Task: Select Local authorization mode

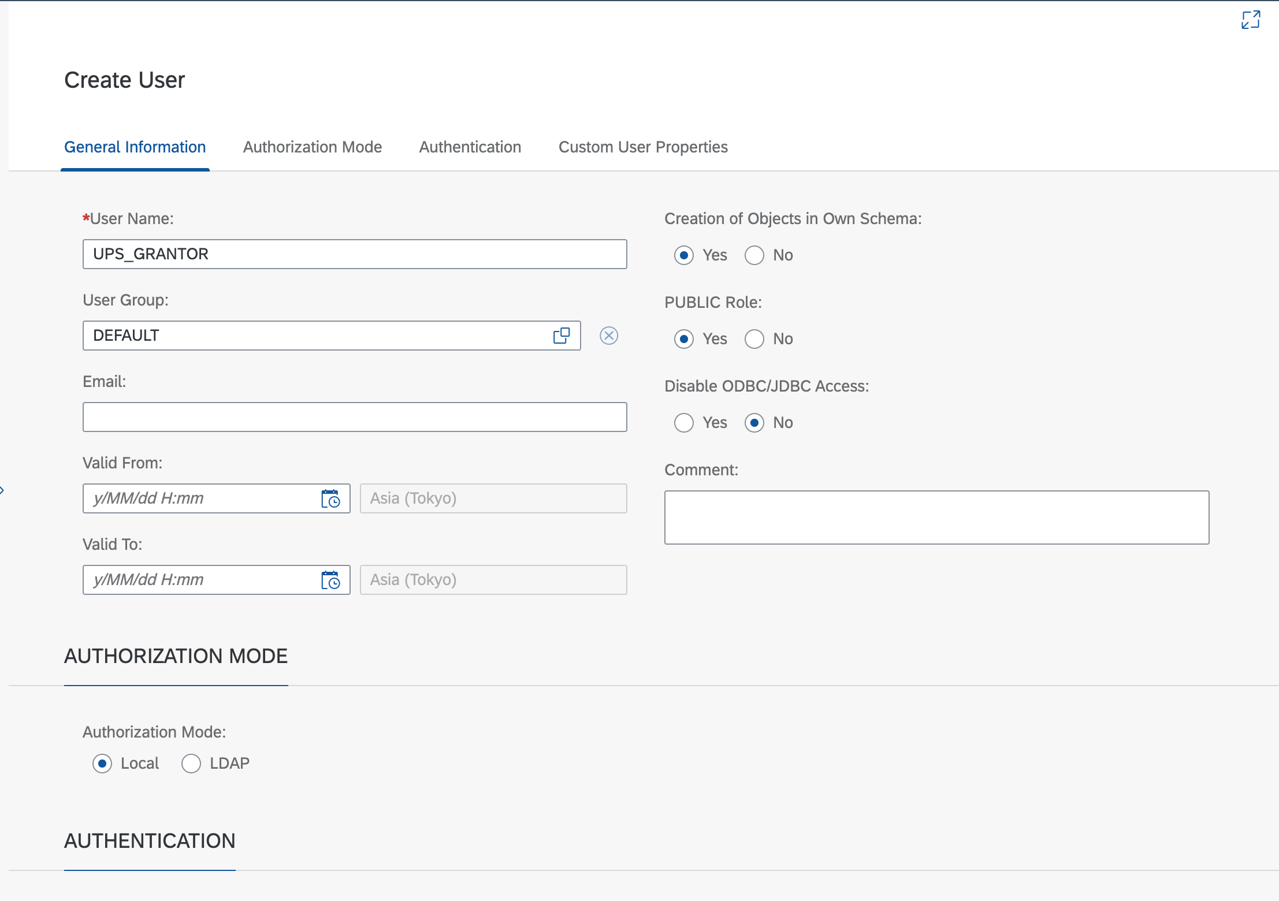Action: tap(102, 764)
